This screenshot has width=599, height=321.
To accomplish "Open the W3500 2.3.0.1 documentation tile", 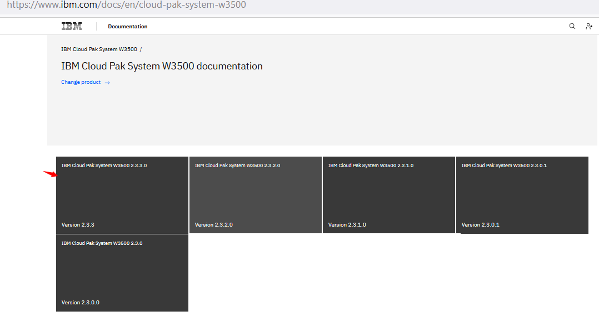I will click(x=522, y=195).
